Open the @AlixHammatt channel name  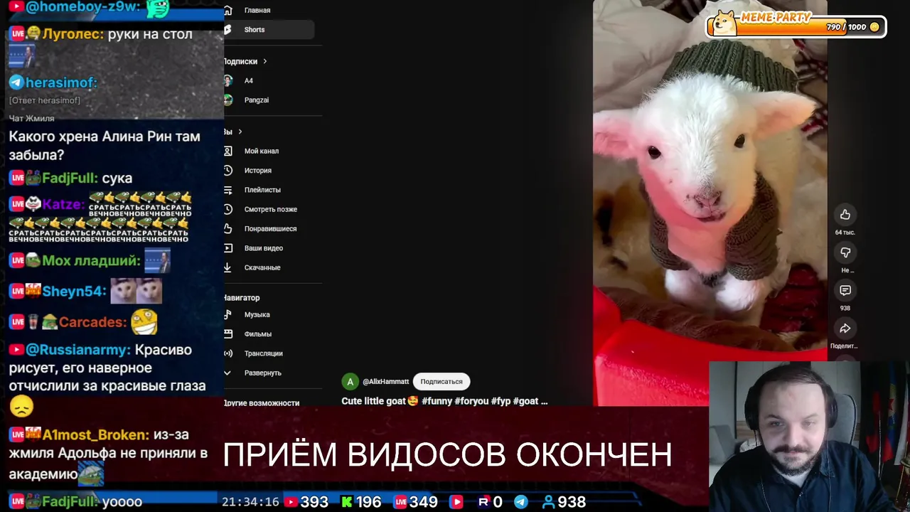[x=385, y=382]
